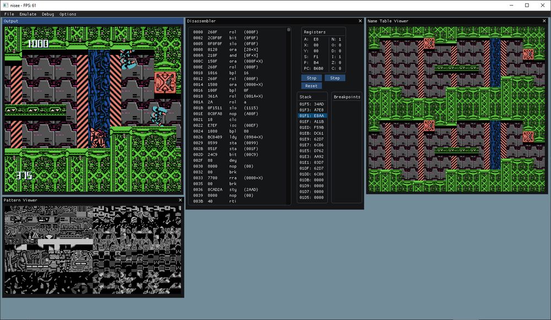Image resolution: width=551 pixels, height=320 pixels.
Task: Click the game screen in the Output window
Action: pos(93,109)
